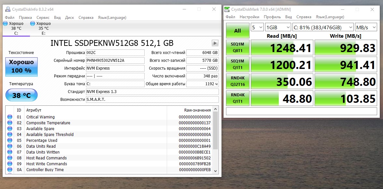This screenshot has width=383, height=189.
Task: Click status orb beside Available Spare (ID 03)
Action: (x=10, y=129)
